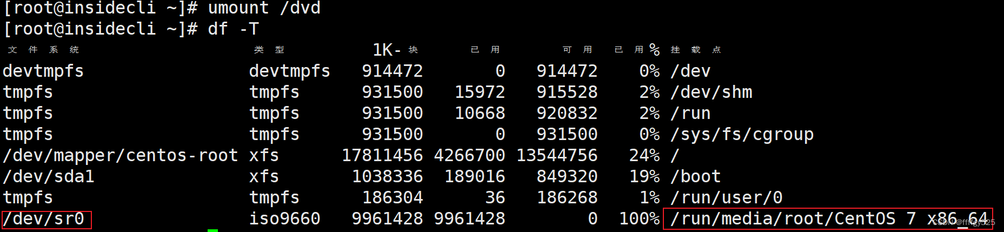Select the value 186304
1004x232 pixels.
pos(393,197)
